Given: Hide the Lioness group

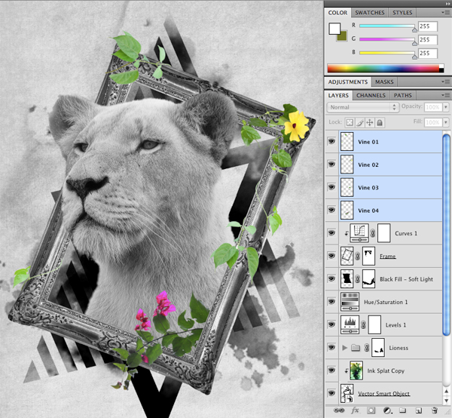Looking at the screenshot, I should click(331, 347).
